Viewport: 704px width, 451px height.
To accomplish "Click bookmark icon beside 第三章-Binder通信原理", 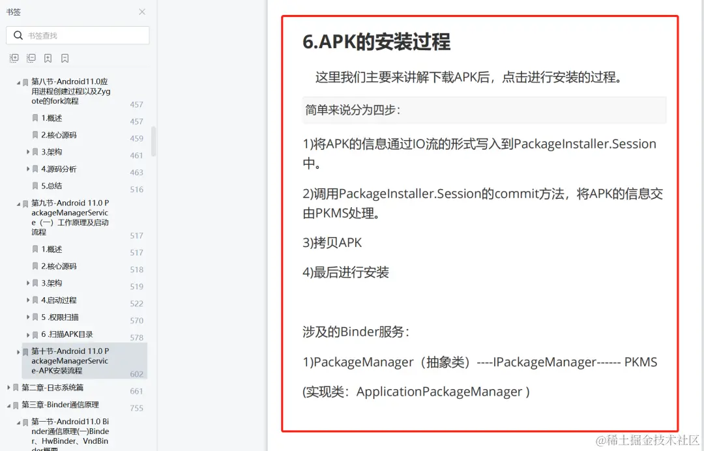I will pyautogui.click(x=16, y=405).
